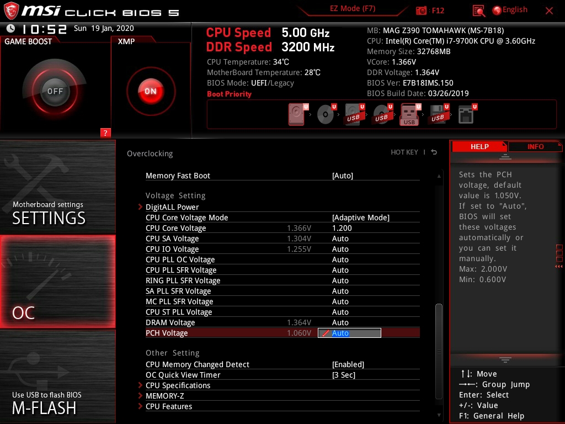Click the help panel bottom collapse handle
This screenshot has width=565, height=424.
(x=505, y=359)
